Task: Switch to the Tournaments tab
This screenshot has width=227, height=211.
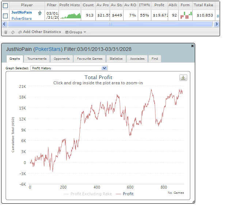Action: 37,59
